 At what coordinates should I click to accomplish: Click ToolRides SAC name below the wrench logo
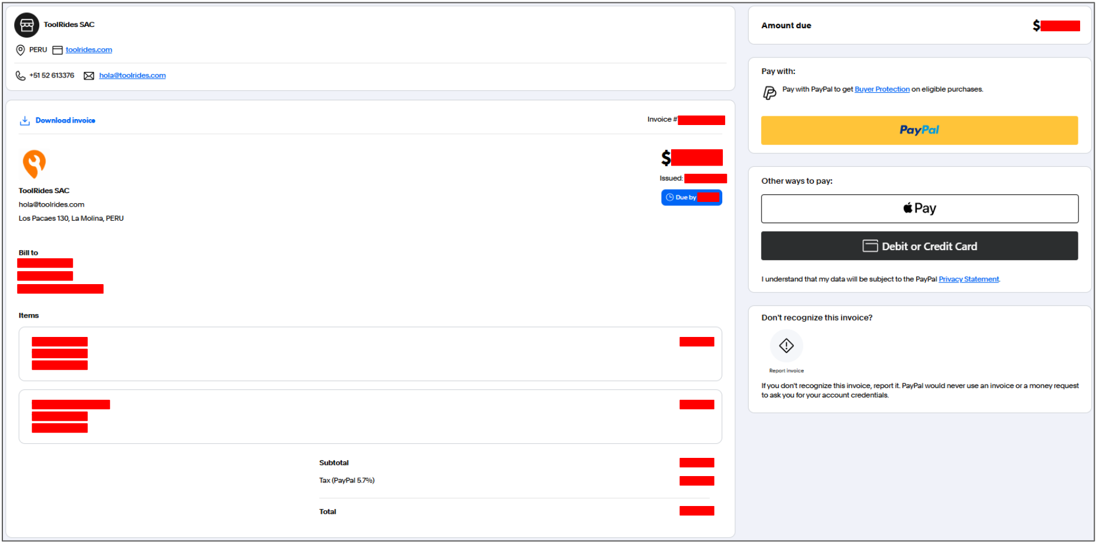coord(44,191)
